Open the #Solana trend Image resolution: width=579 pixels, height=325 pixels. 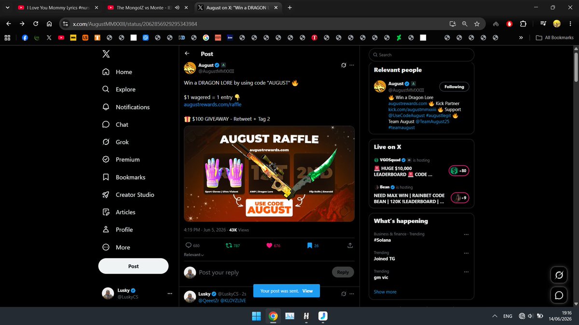383,240
